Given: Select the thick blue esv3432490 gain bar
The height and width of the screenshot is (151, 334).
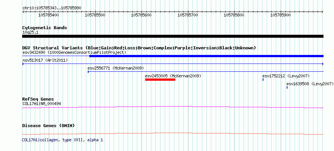Looking at the screenshot, I should 206,56.
